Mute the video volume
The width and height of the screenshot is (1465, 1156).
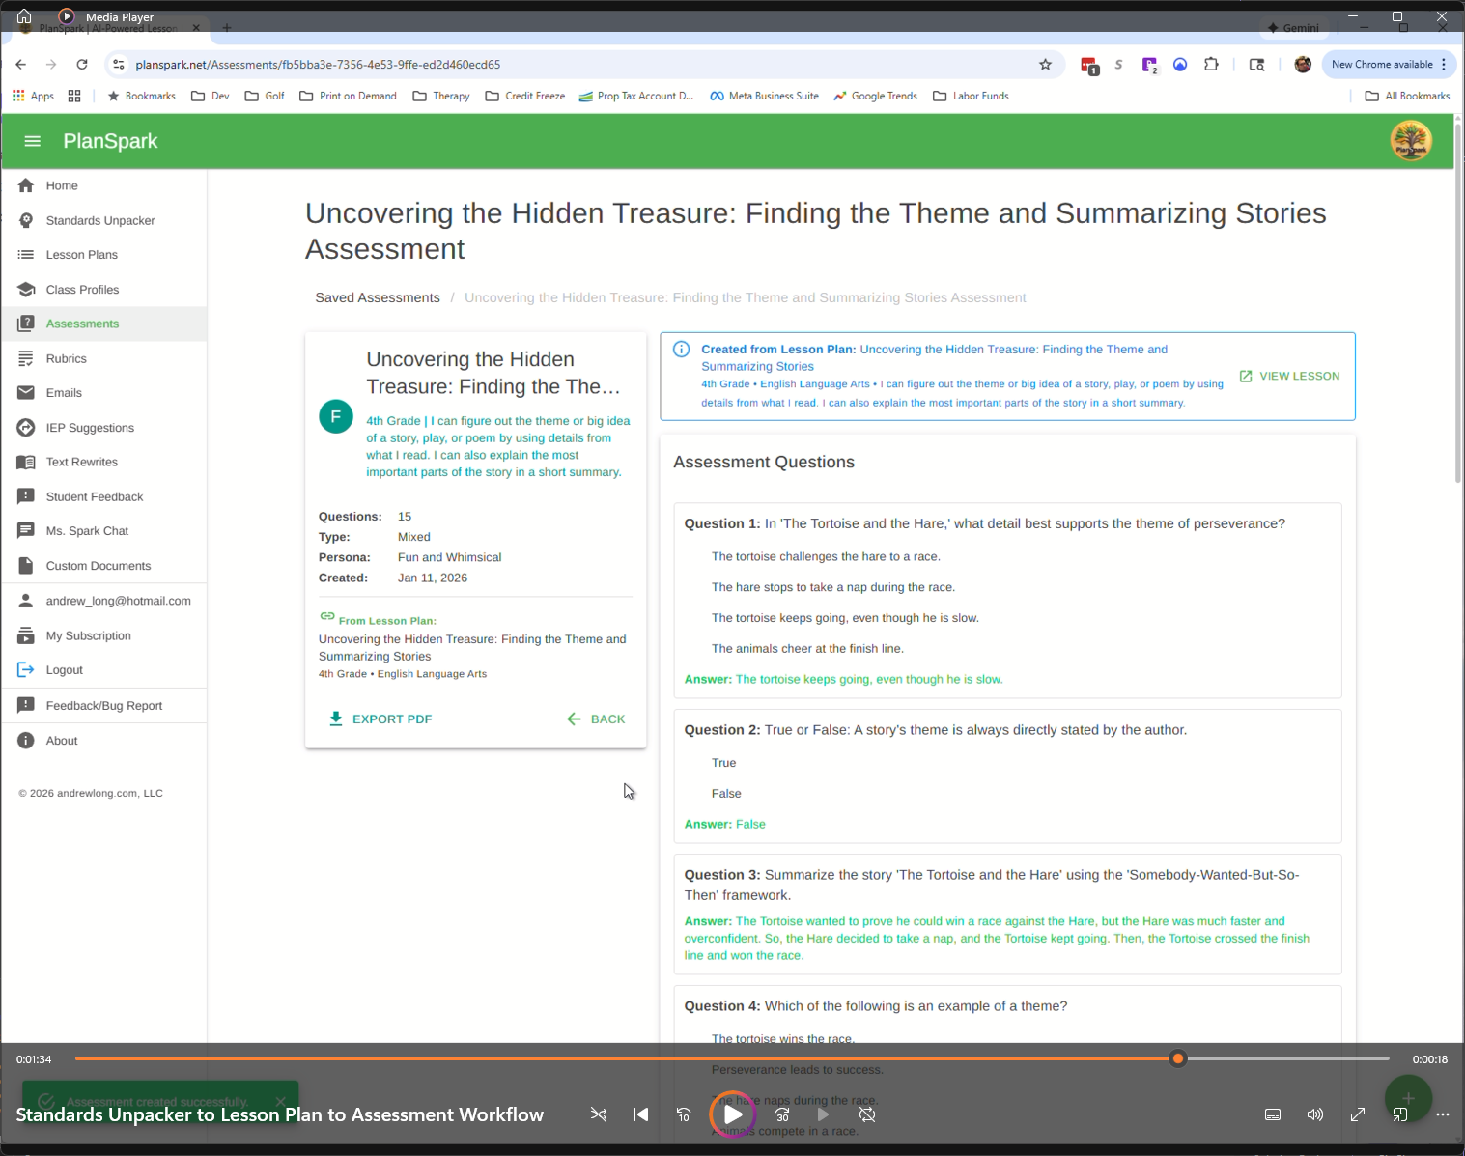pyautogui.click(x=1314, y=1114)
